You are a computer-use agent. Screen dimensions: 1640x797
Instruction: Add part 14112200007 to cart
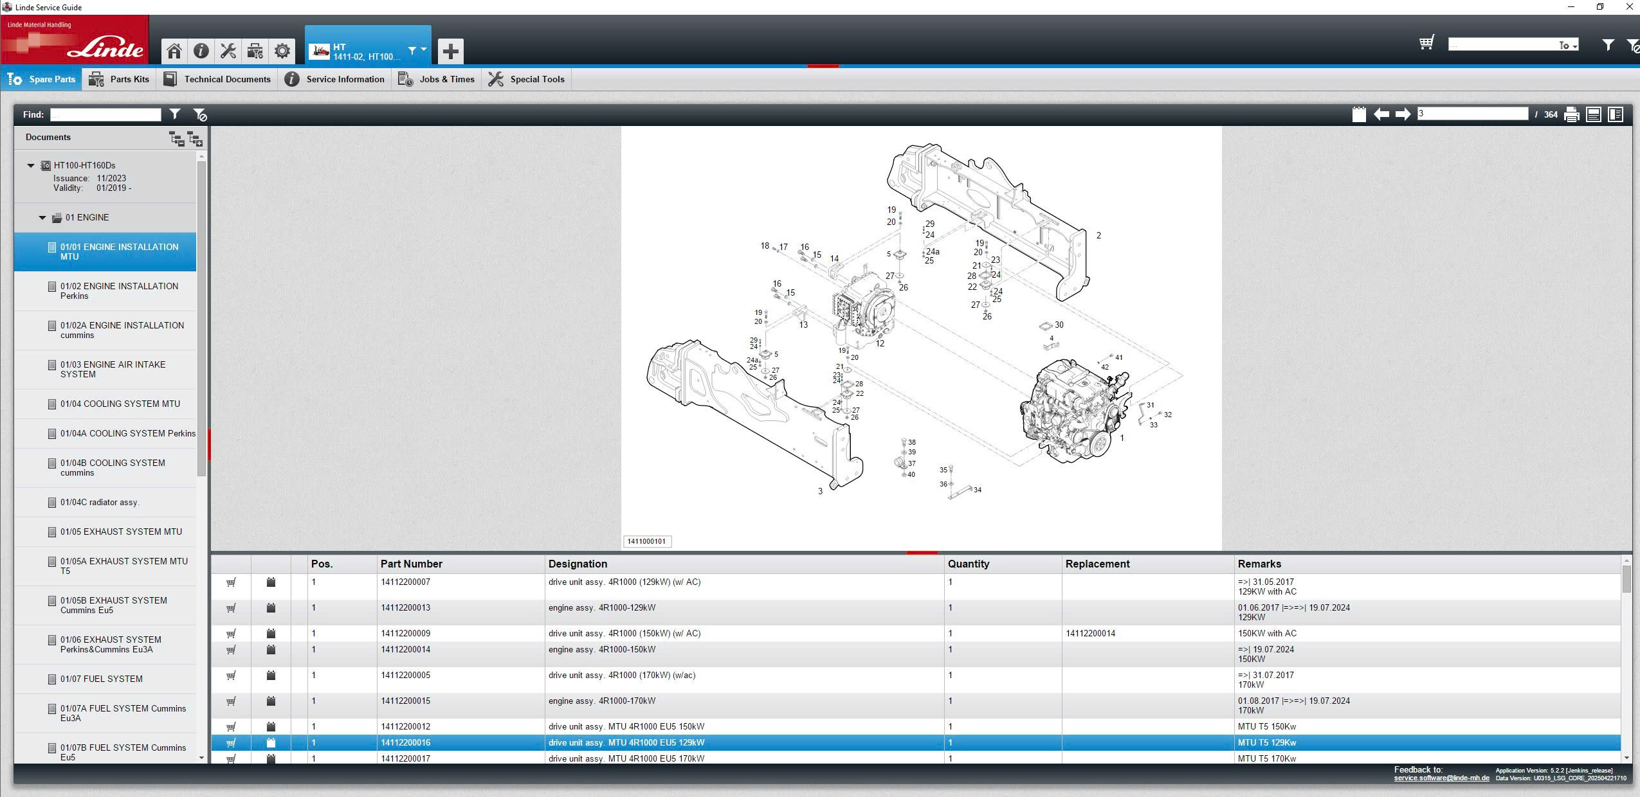click(x=231, y=582)
